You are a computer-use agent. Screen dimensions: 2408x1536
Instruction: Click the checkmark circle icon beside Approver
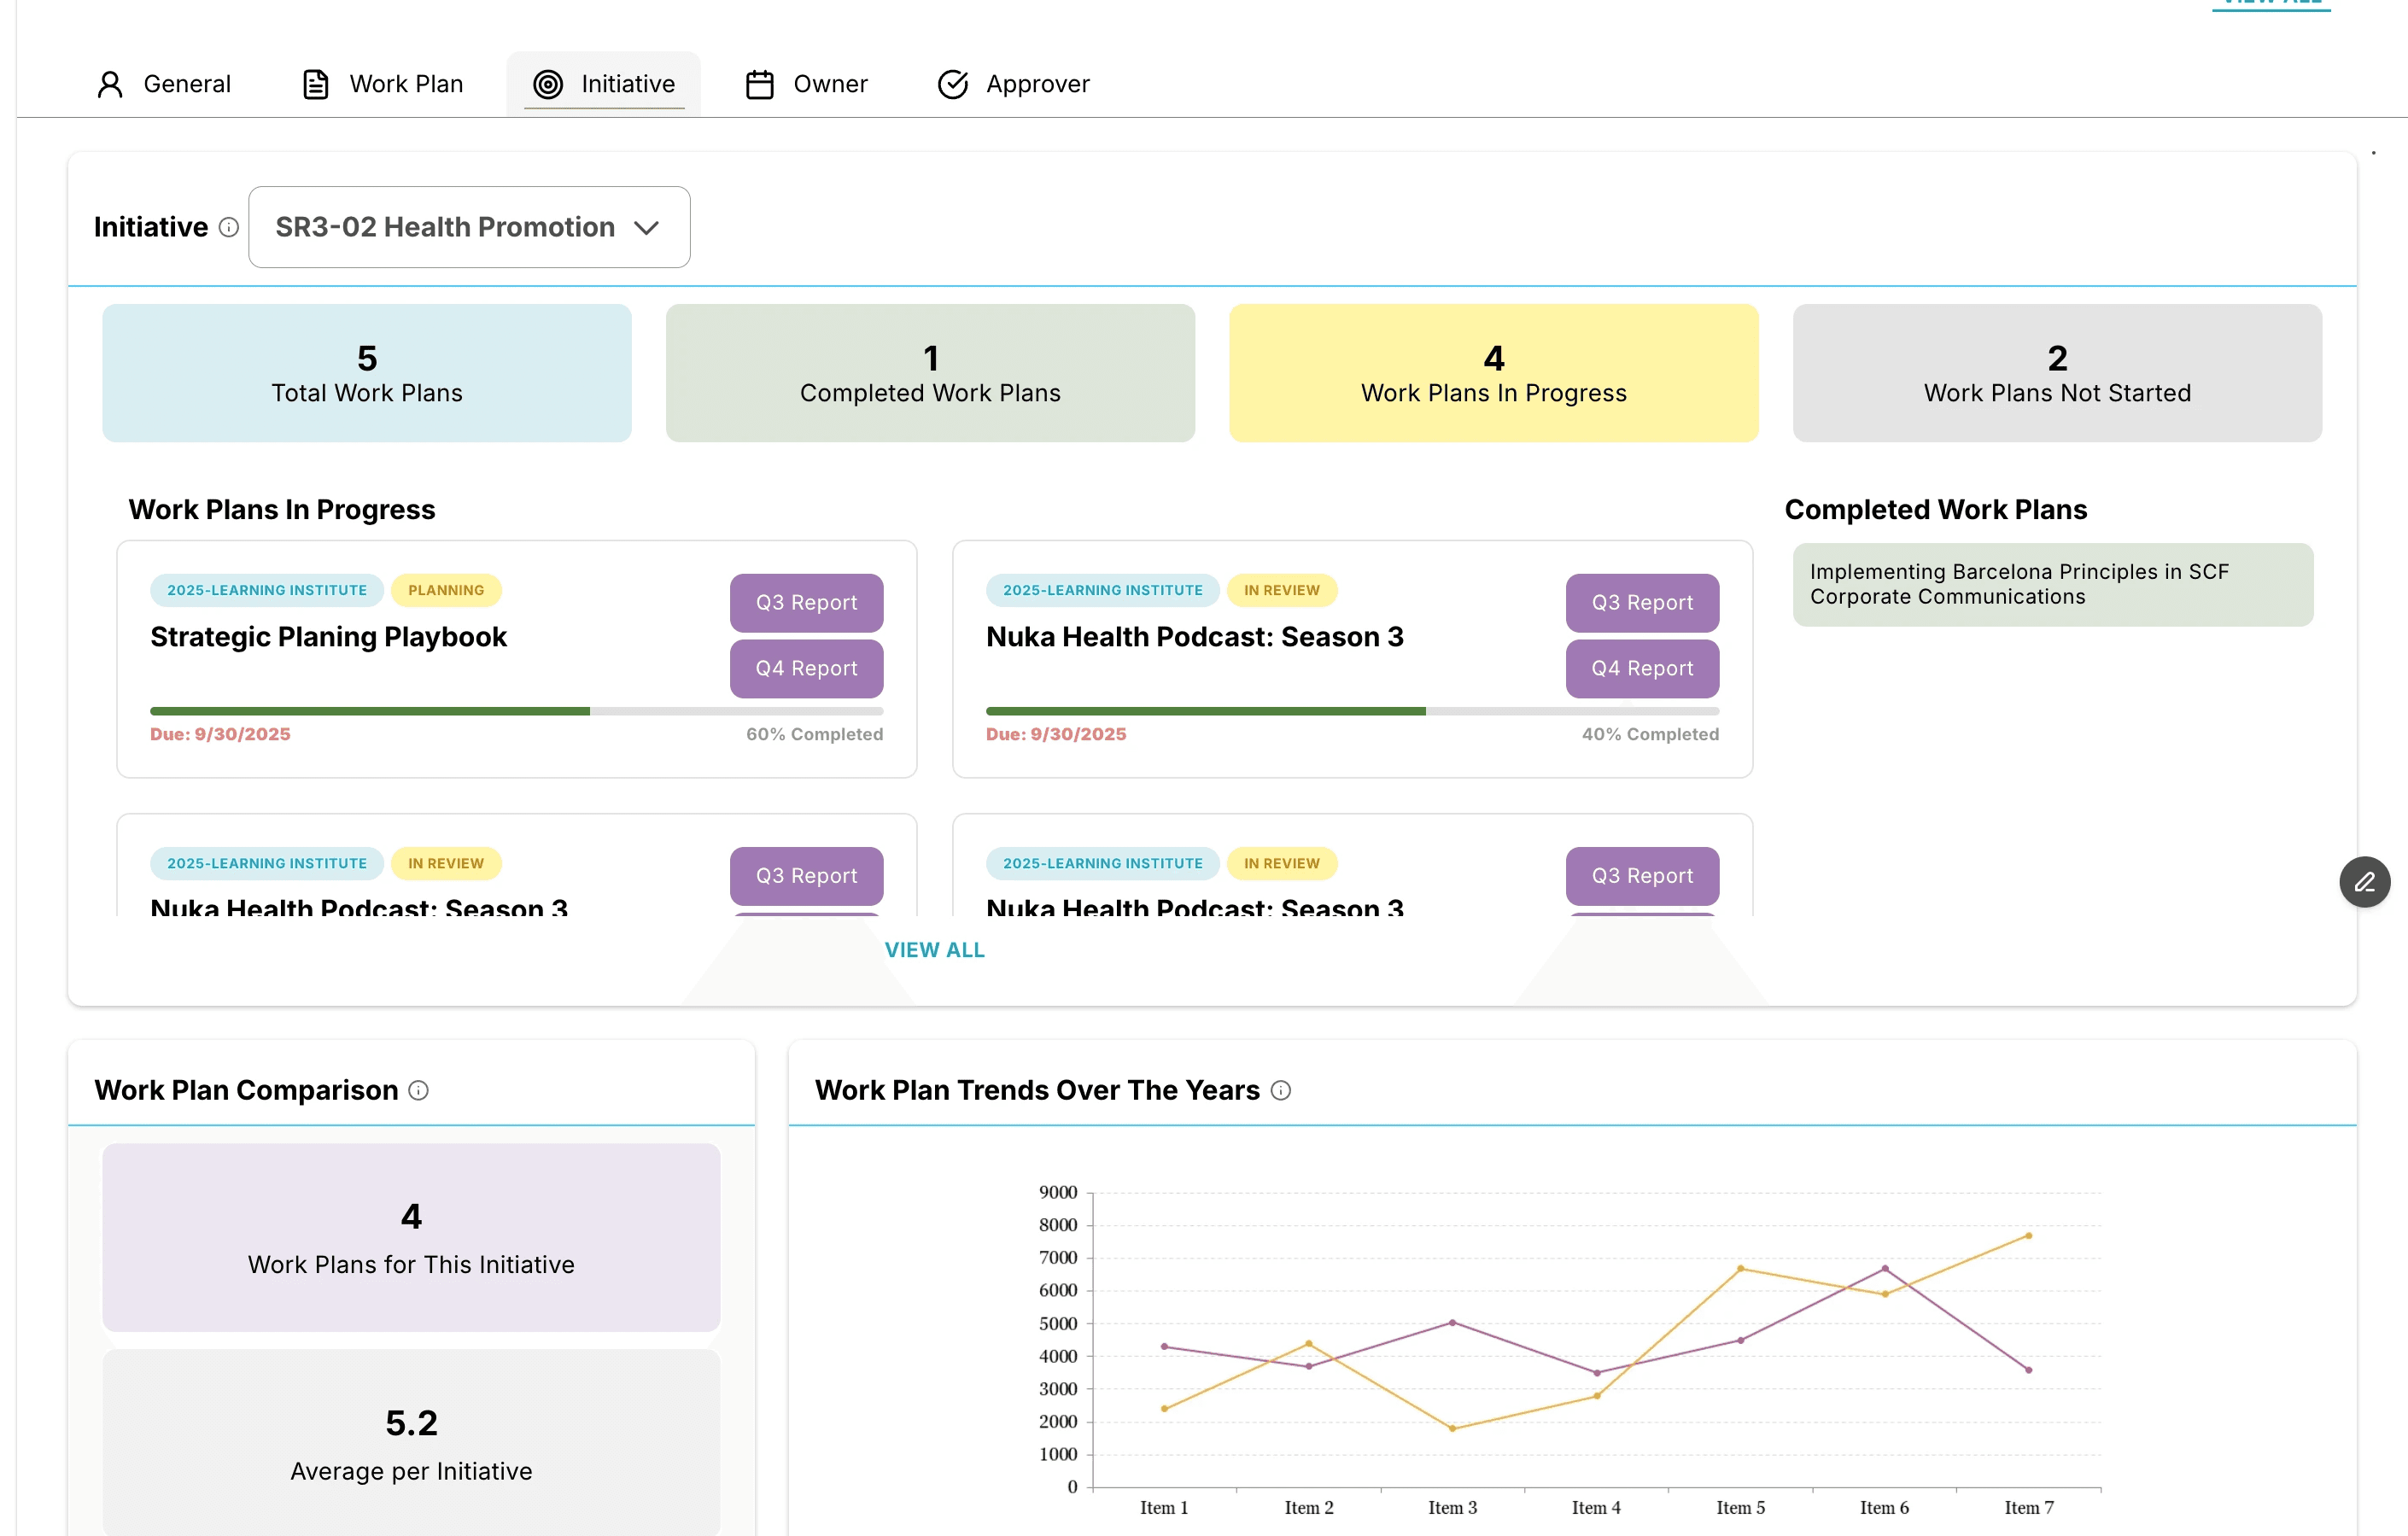pos(953,84)
